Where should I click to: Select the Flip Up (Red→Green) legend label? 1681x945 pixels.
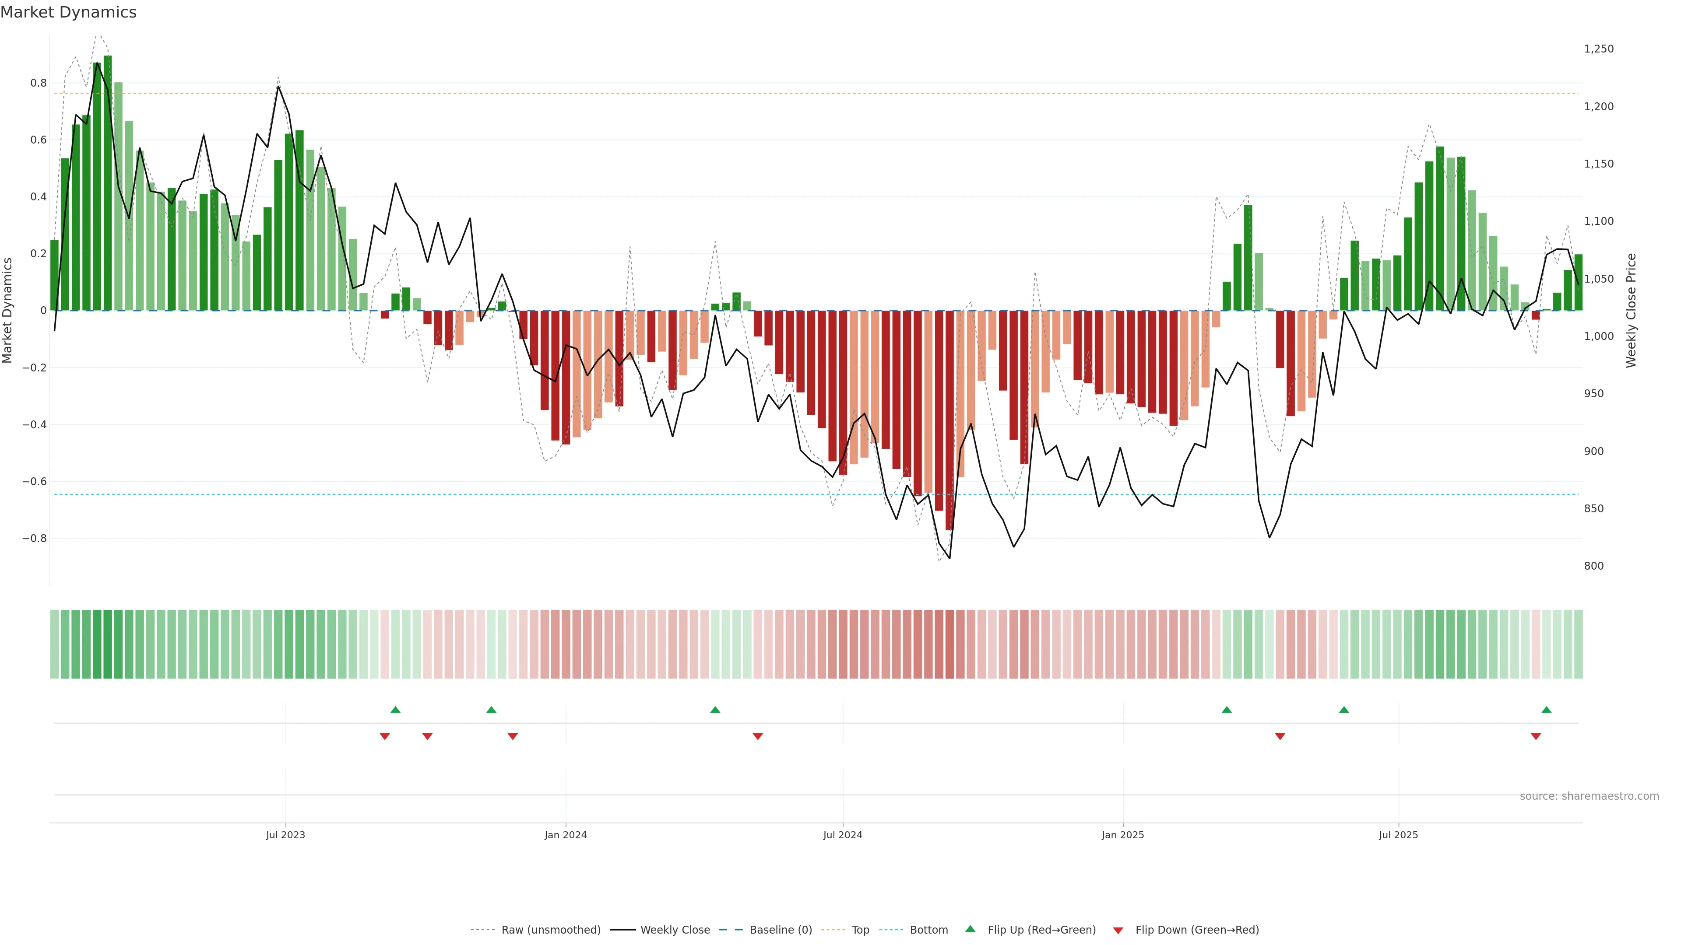(1041, 930)
